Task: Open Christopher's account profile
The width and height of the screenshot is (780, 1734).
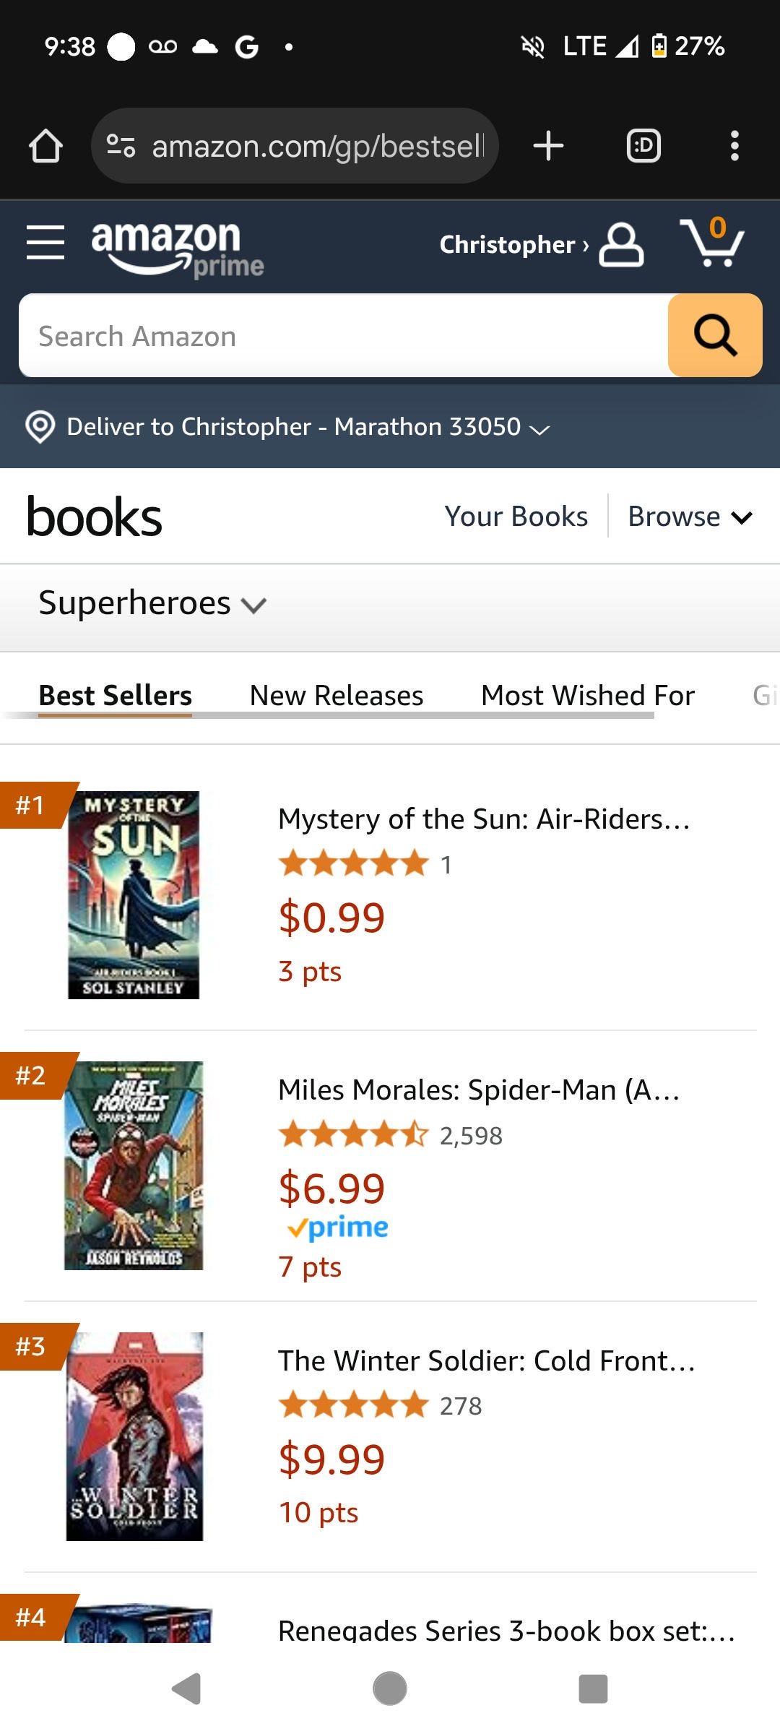Action: (542, 245)
